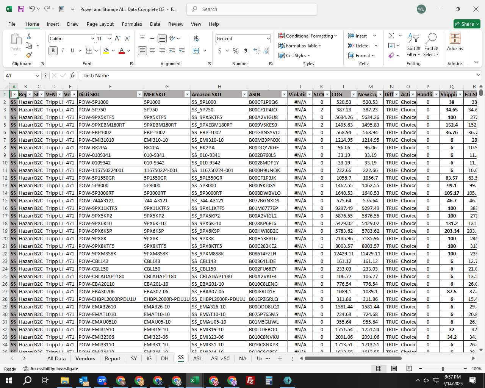Toggle Bottom Align
485x388 pixels.
(x=162, y=39)
